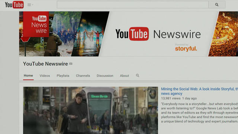Open 'Mining the Social Web' video link
238x134 pixels.
tap(199, 91)
